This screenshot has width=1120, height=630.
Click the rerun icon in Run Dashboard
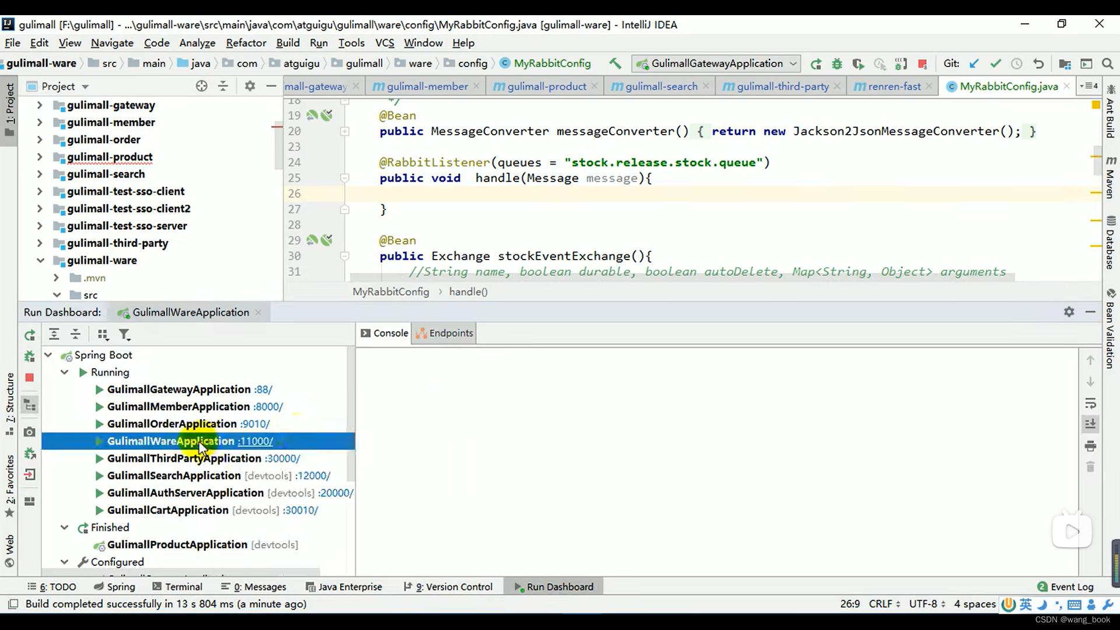pyautogui.click(x=30, y=335)
